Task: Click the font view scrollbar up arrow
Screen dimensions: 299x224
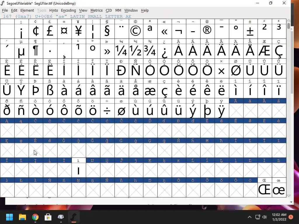Action: [288, 20]
